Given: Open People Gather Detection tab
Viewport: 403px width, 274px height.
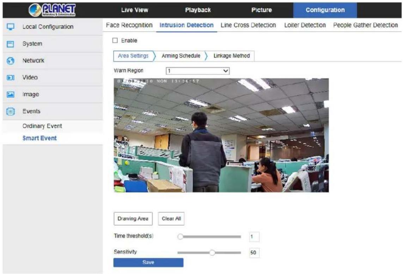Looking at the screenshot, I should pos(366,25).
